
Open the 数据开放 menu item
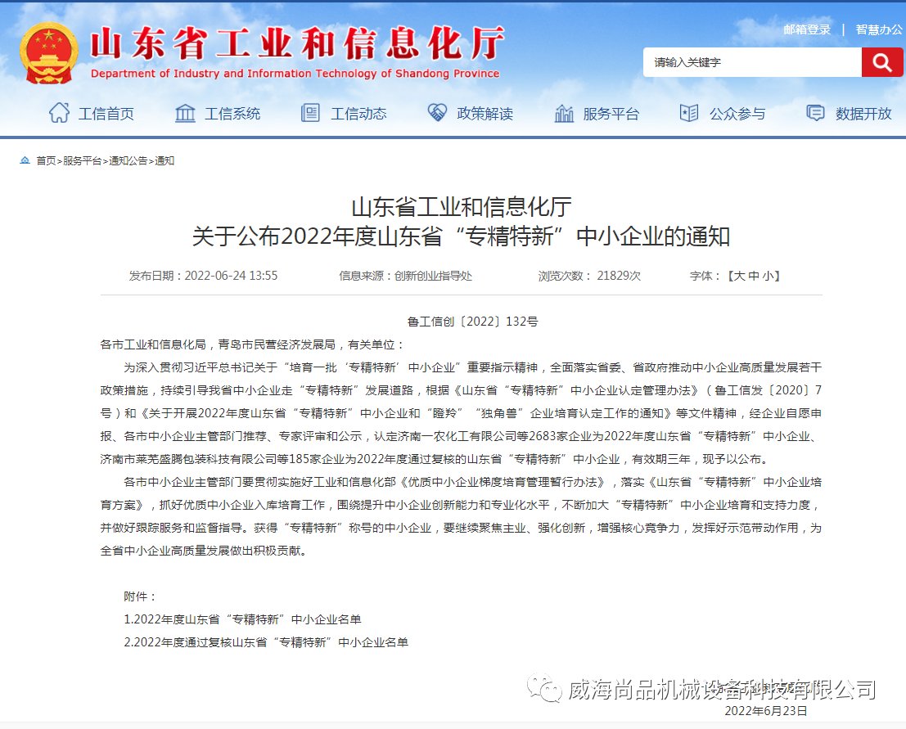coord(863,114)
